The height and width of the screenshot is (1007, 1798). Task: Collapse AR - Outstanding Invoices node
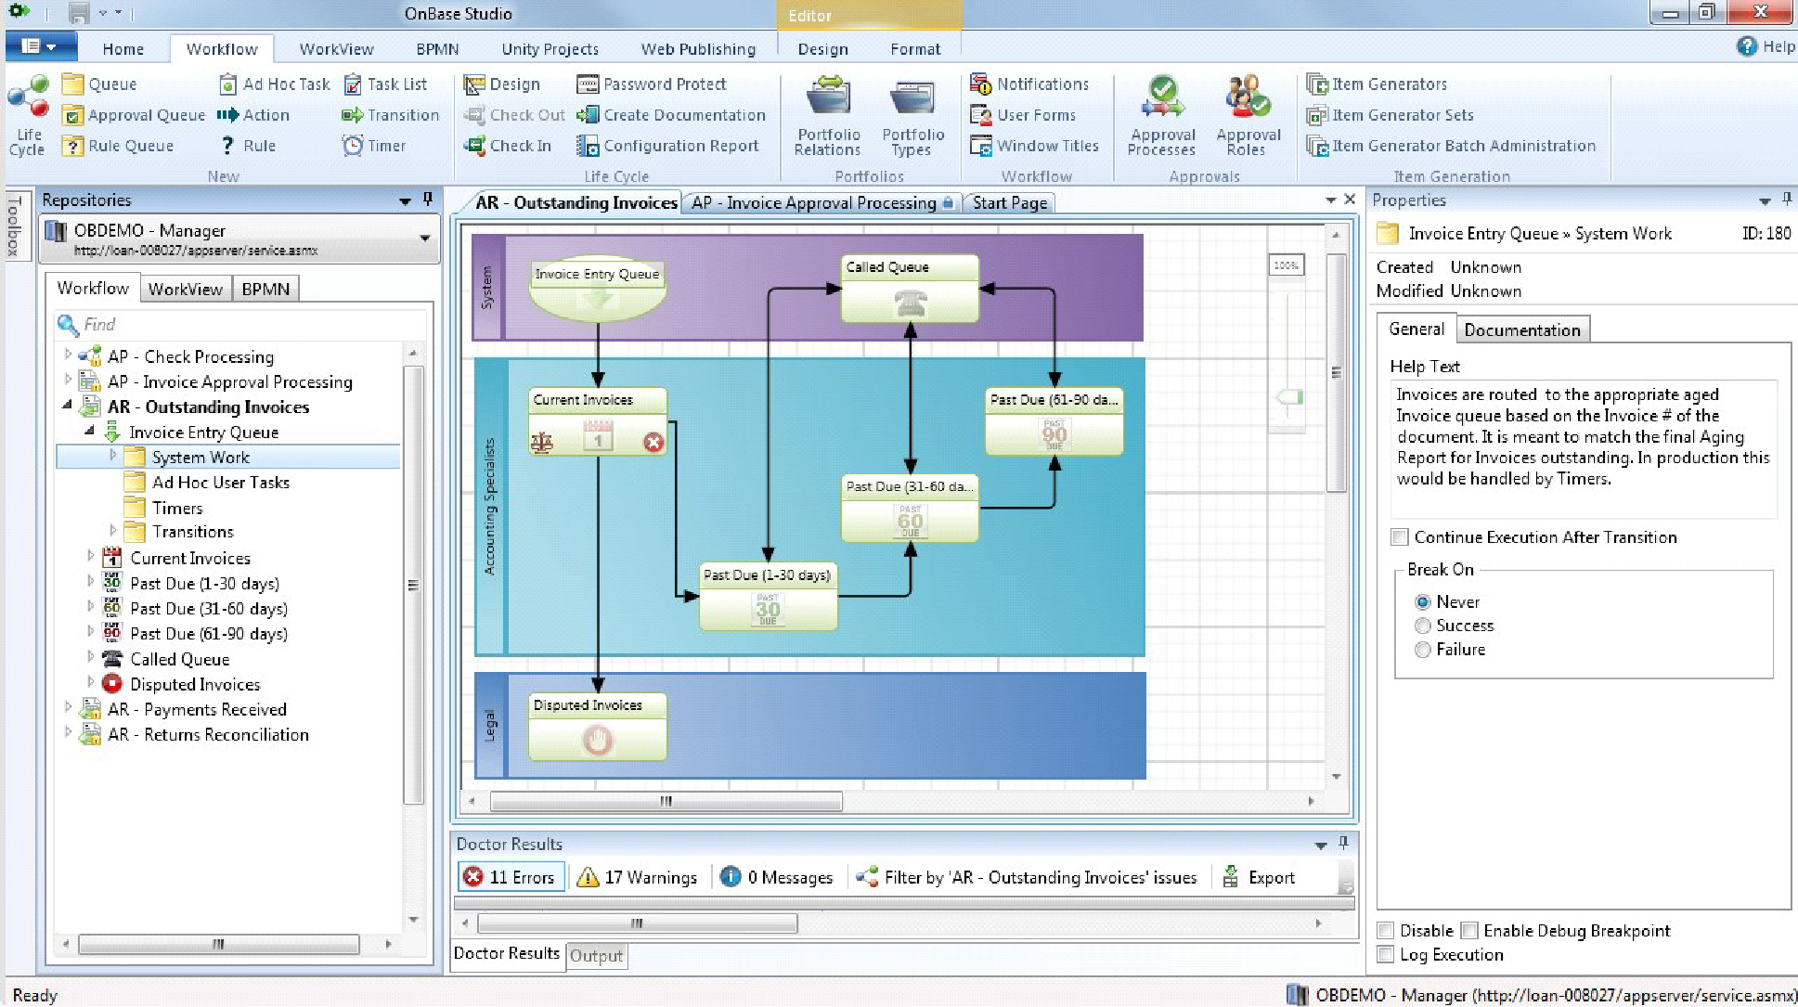(x=68, y=405)
